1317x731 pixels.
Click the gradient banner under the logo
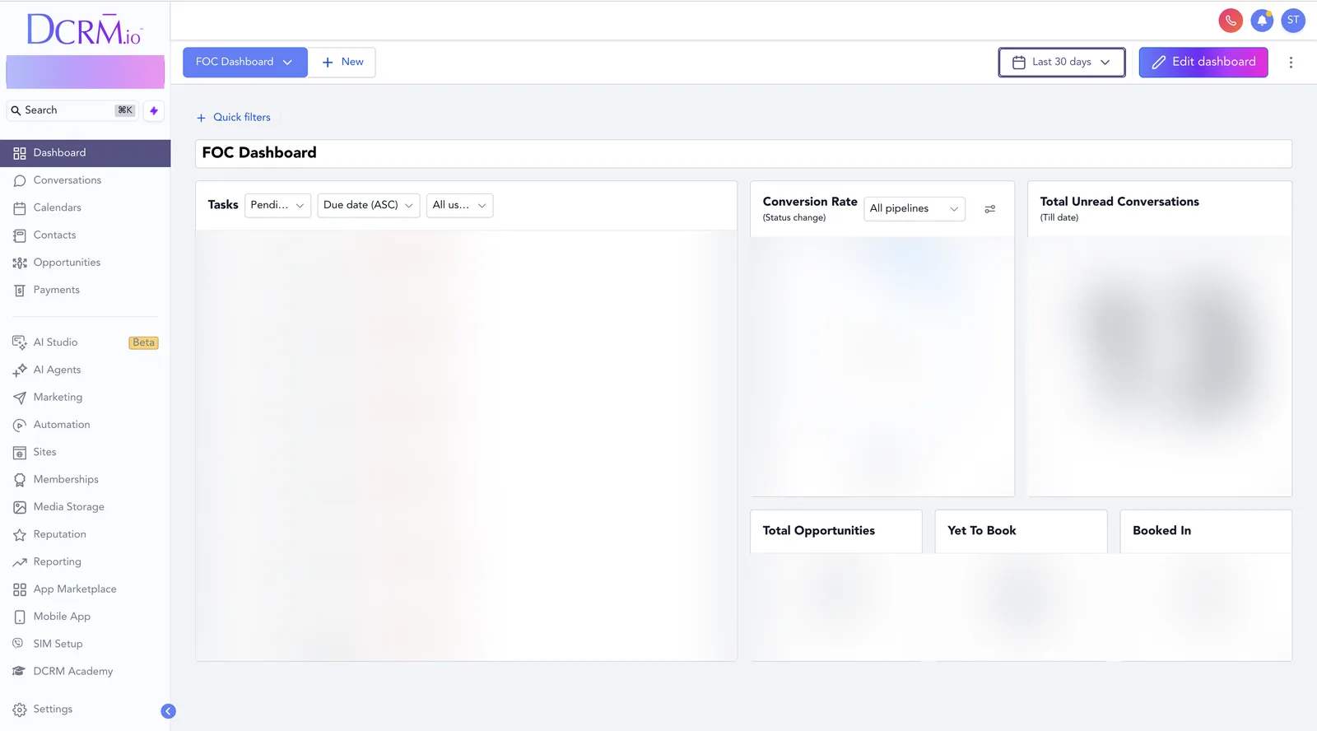pyautogui.click(x=86, y=72)
